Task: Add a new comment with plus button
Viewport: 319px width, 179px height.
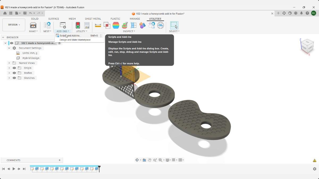Action: (60, 160)
